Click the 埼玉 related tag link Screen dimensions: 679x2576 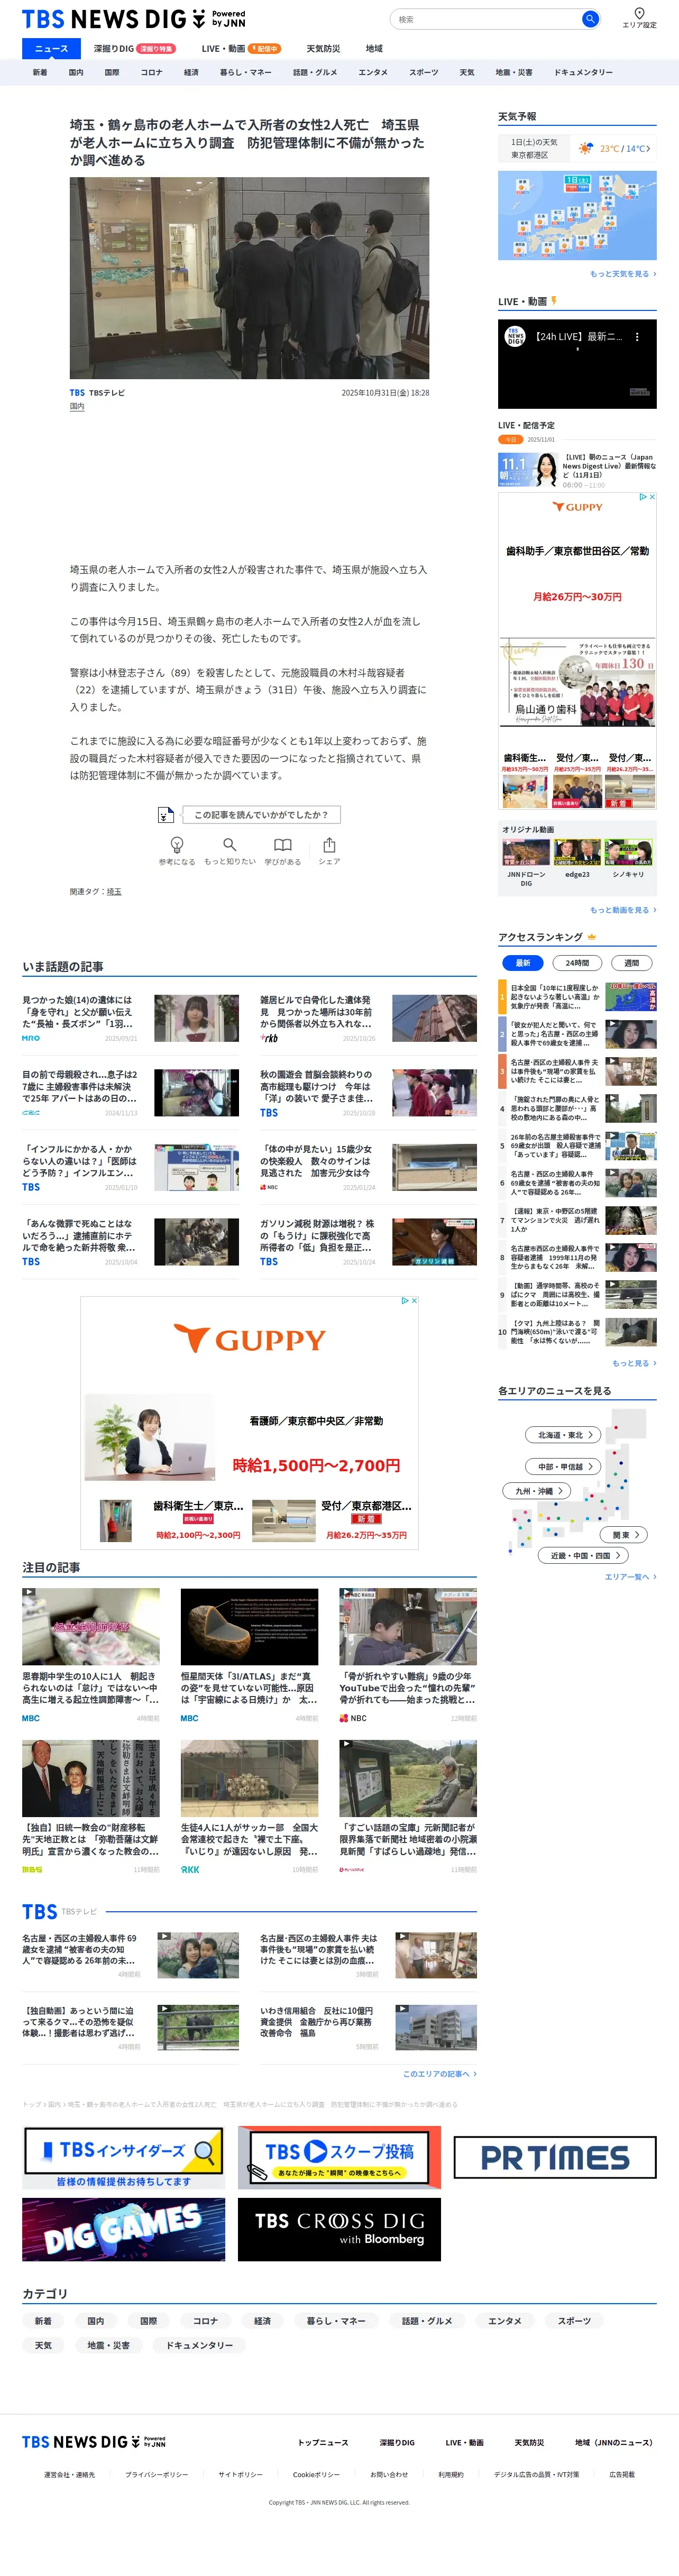pyautogui.click(x=114, y=892)
